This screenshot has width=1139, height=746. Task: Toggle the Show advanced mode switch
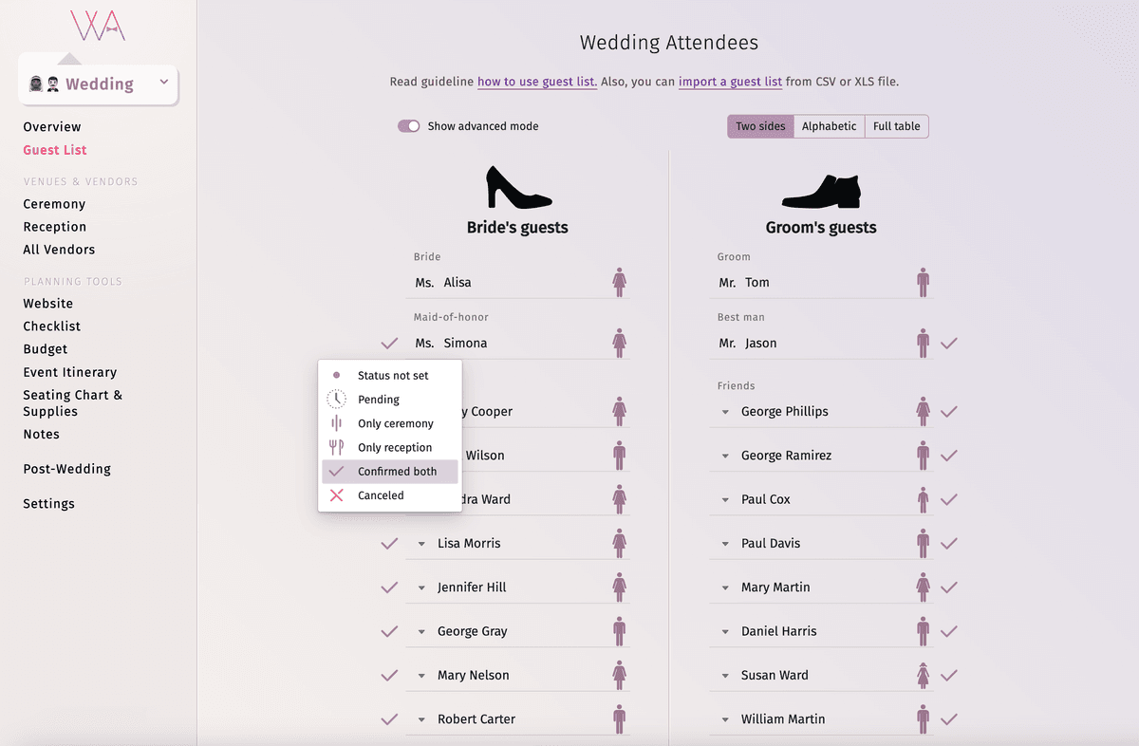click(408, 125)
